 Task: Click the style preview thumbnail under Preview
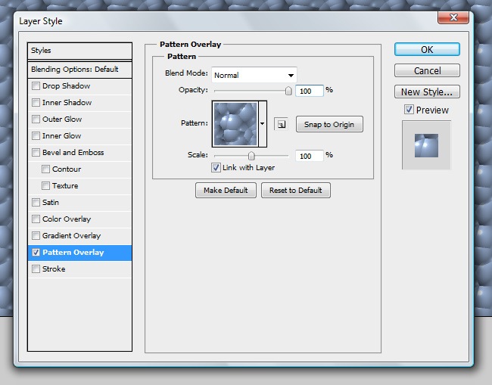click(425, 145)
